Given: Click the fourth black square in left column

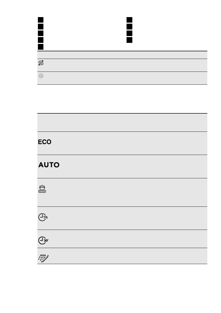Looking at the screenshot, I should click(40, 40).
